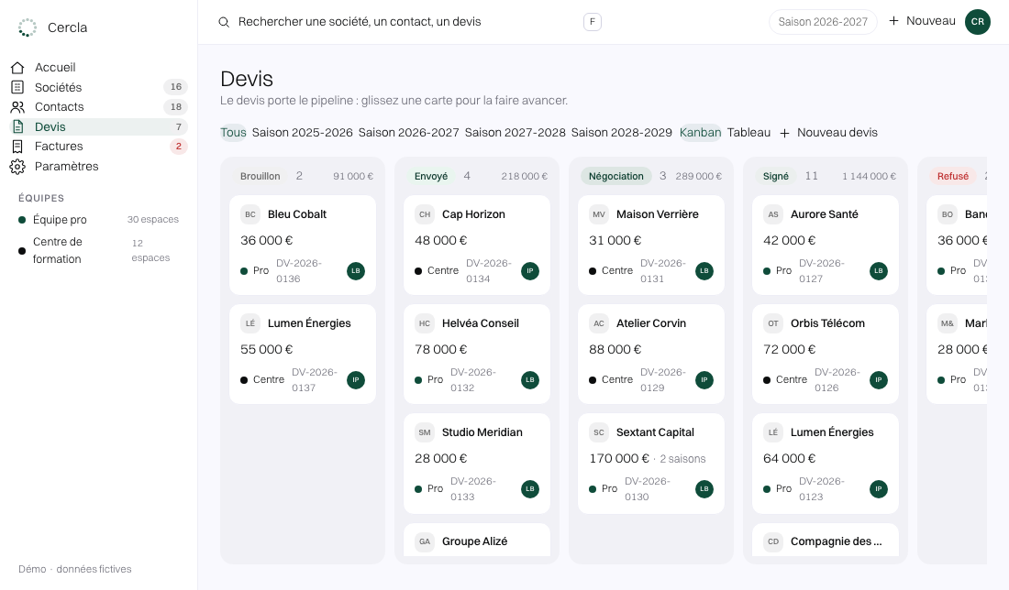Click the GA badge on Groupe Alizé
This screenshot has width=1009, height=590.
[425, 541]
